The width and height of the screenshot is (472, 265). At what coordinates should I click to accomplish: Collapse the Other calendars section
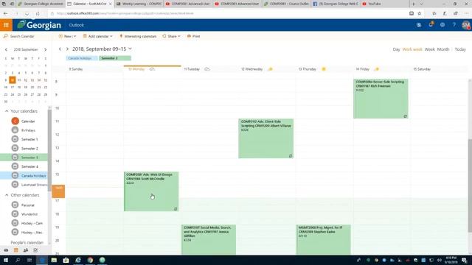coord(7,195)
